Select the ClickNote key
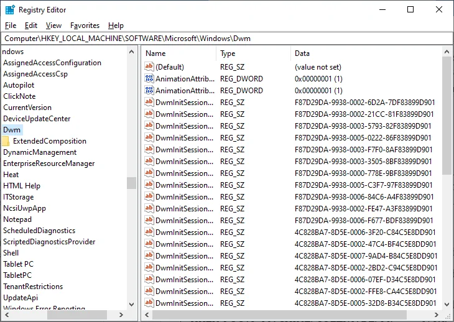Viewport: 454px width, 322px height. [19, 96]
